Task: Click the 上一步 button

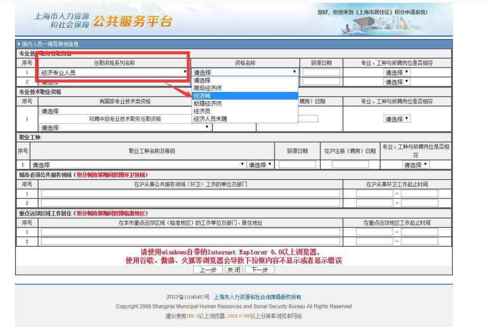Action: tap(208, 270)
